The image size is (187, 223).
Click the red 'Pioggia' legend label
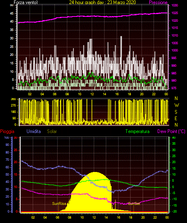7,131
